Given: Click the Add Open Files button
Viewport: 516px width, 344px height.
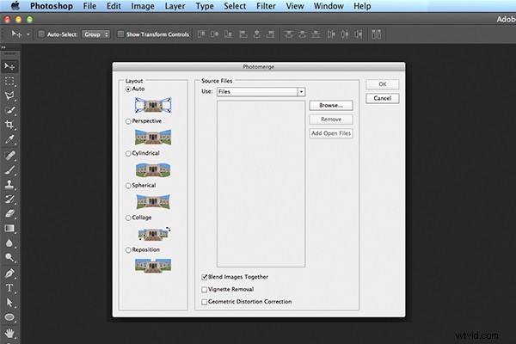Looking at the screenshot, I should pyautogui.click(x=331, y=133).
